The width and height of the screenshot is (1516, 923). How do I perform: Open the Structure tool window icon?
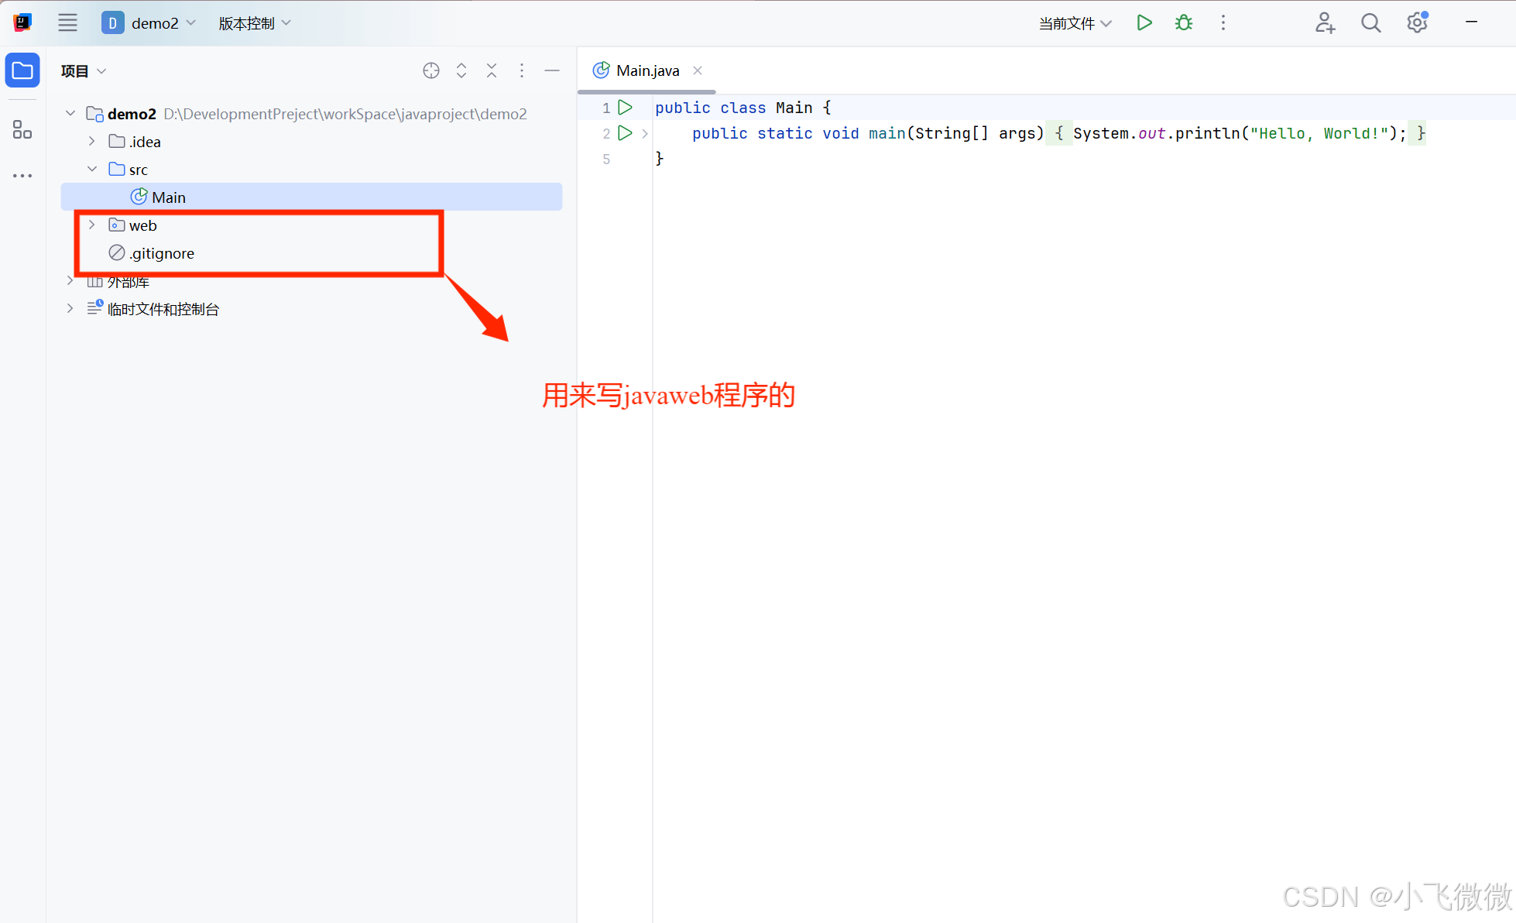(22, 129)
